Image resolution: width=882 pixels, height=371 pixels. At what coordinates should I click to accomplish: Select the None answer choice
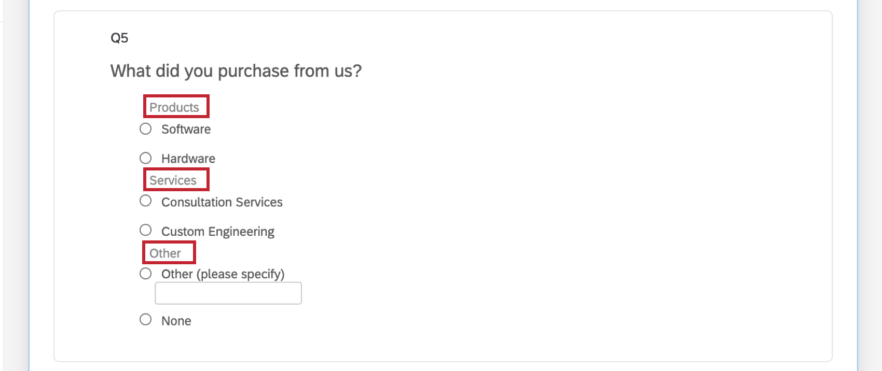tap(145, 320)
